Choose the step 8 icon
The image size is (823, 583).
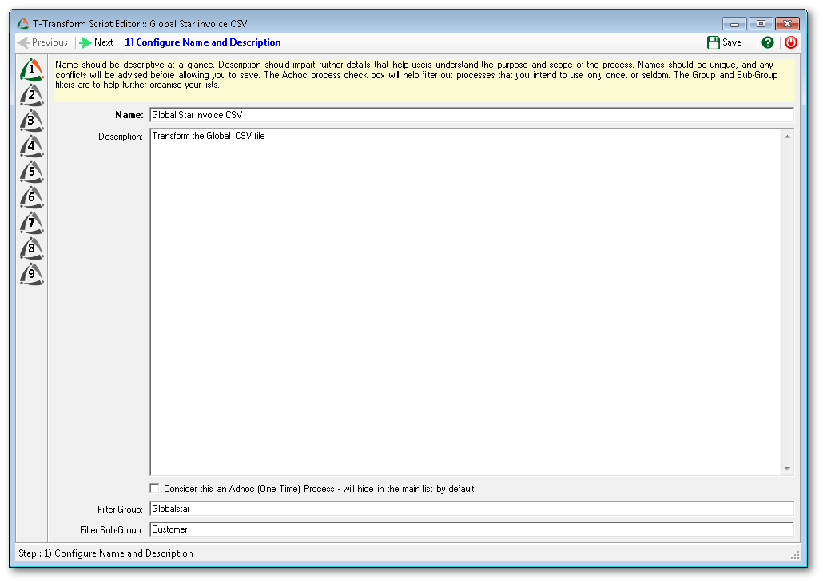(31, 248)
